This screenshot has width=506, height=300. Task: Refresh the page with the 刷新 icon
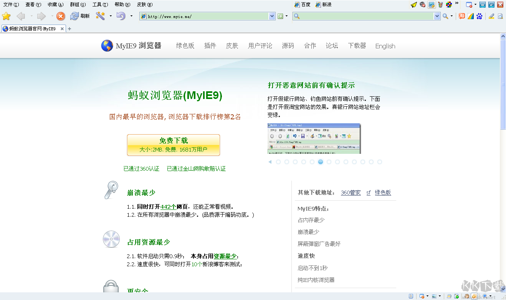(74, 16)
